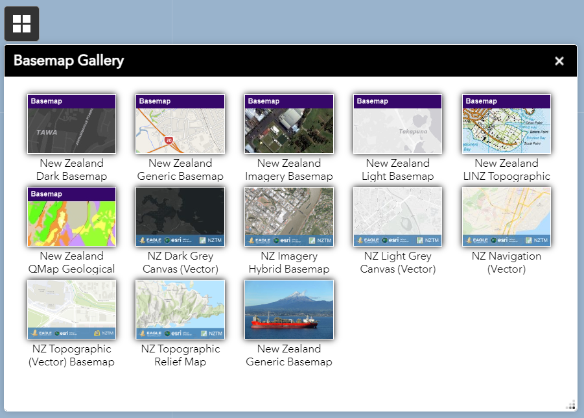
Task: Select the NZ Imagery Hybrid Basemap
Action: (288, 216)
